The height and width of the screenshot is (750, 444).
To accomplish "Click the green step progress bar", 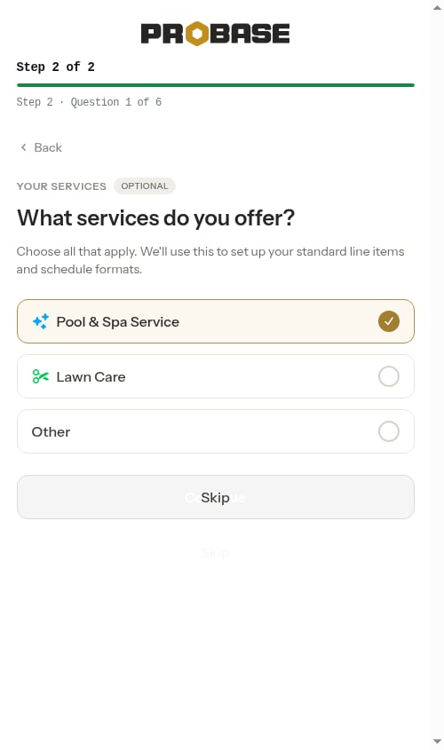I will pyautogui.click(x=215, y=85).
